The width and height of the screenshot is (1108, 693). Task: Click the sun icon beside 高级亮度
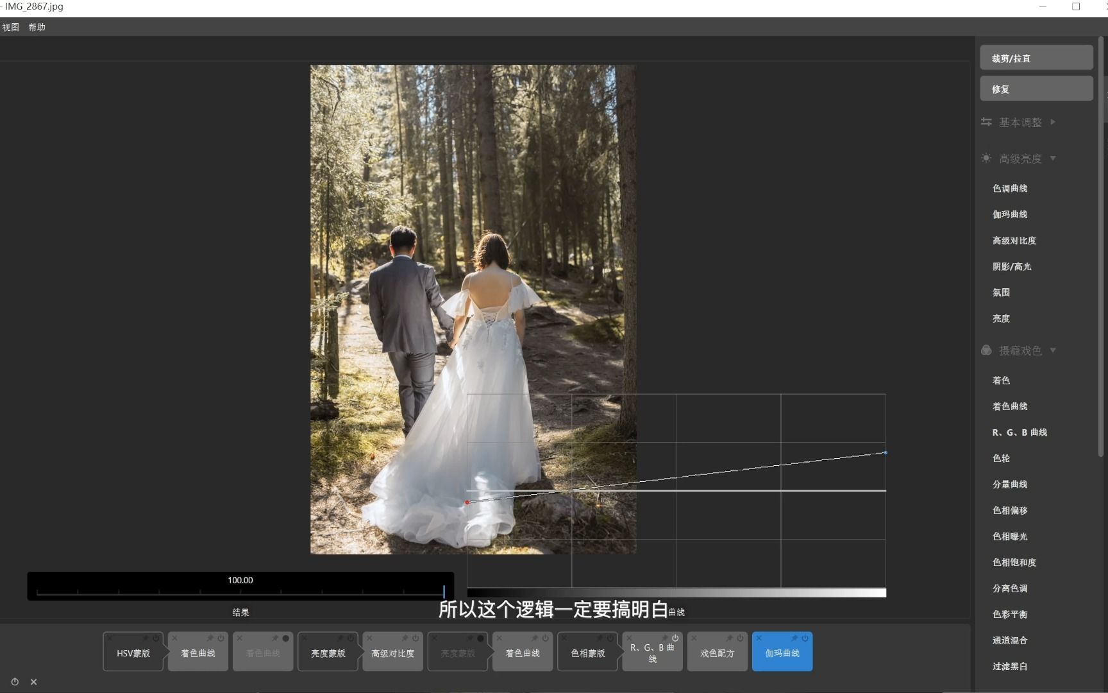[x=986, y=158]
